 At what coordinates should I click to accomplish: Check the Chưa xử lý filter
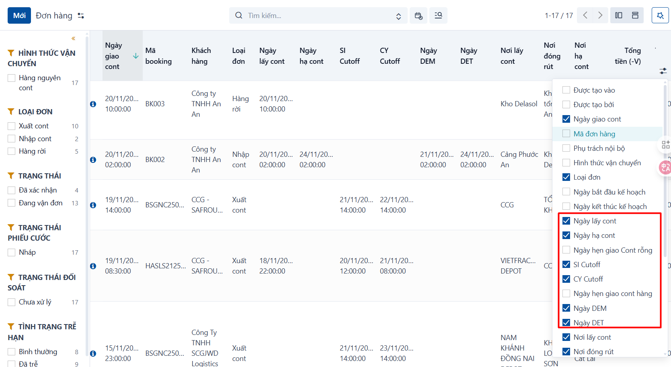[12, 302]
